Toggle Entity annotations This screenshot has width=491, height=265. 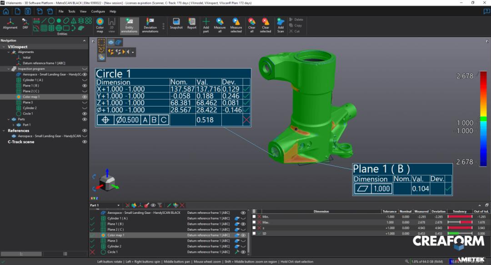[129, 25]
